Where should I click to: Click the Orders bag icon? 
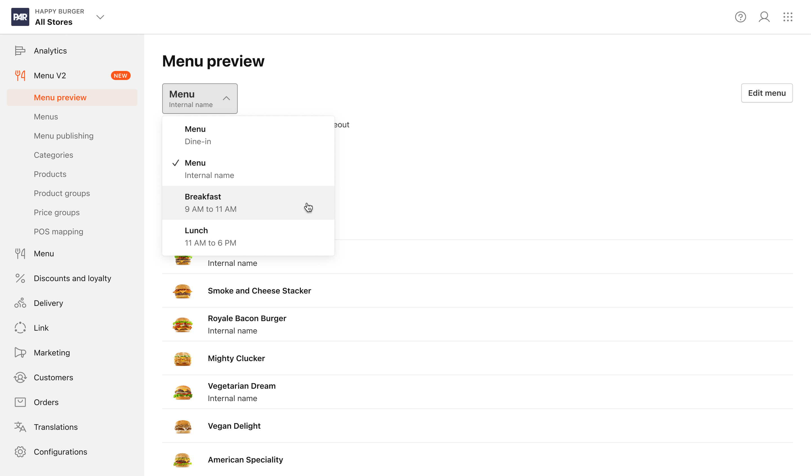tap(20, 402)
